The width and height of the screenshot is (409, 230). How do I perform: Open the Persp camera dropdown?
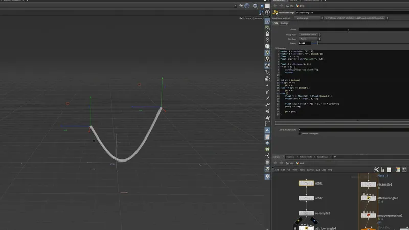[248, 18]
